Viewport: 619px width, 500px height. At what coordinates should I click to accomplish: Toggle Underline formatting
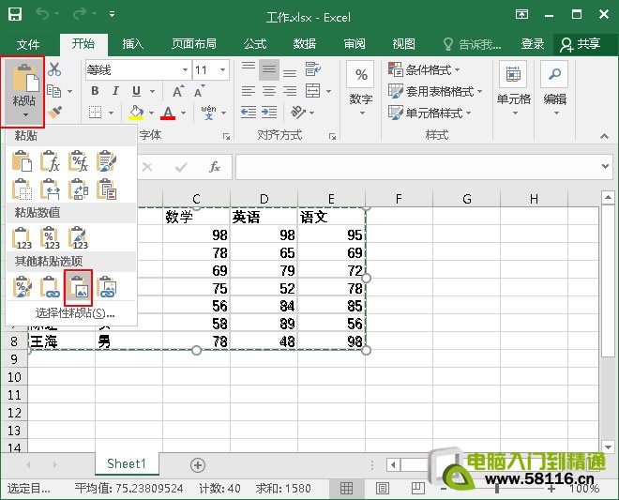[x=136, y=91]
